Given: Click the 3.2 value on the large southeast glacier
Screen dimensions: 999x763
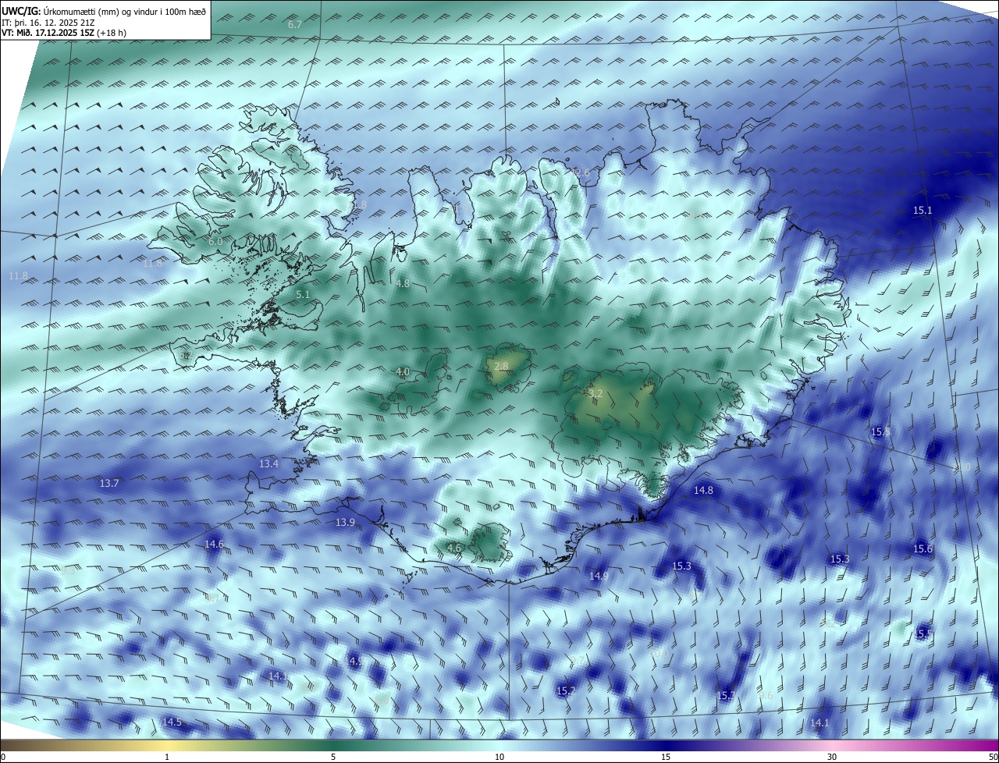Looking at the screenshot, I should (595, 394).
